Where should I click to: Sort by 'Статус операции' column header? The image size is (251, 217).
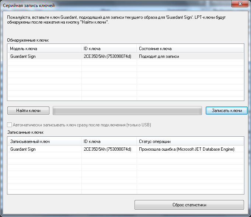(x=190, y=141)
